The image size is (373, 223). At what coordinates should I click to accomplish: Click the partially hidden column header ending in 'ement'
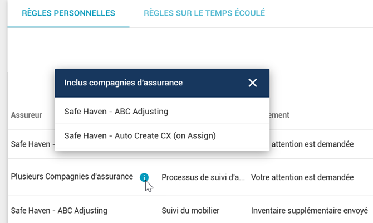pyautogui.click(x=279, y=115)
